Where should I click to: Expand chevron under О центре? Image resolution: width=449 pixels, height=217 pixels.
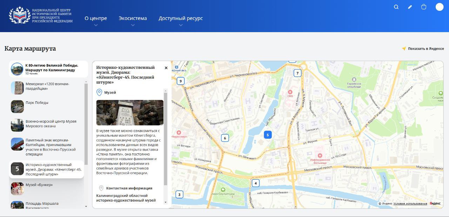click(96, 25)
